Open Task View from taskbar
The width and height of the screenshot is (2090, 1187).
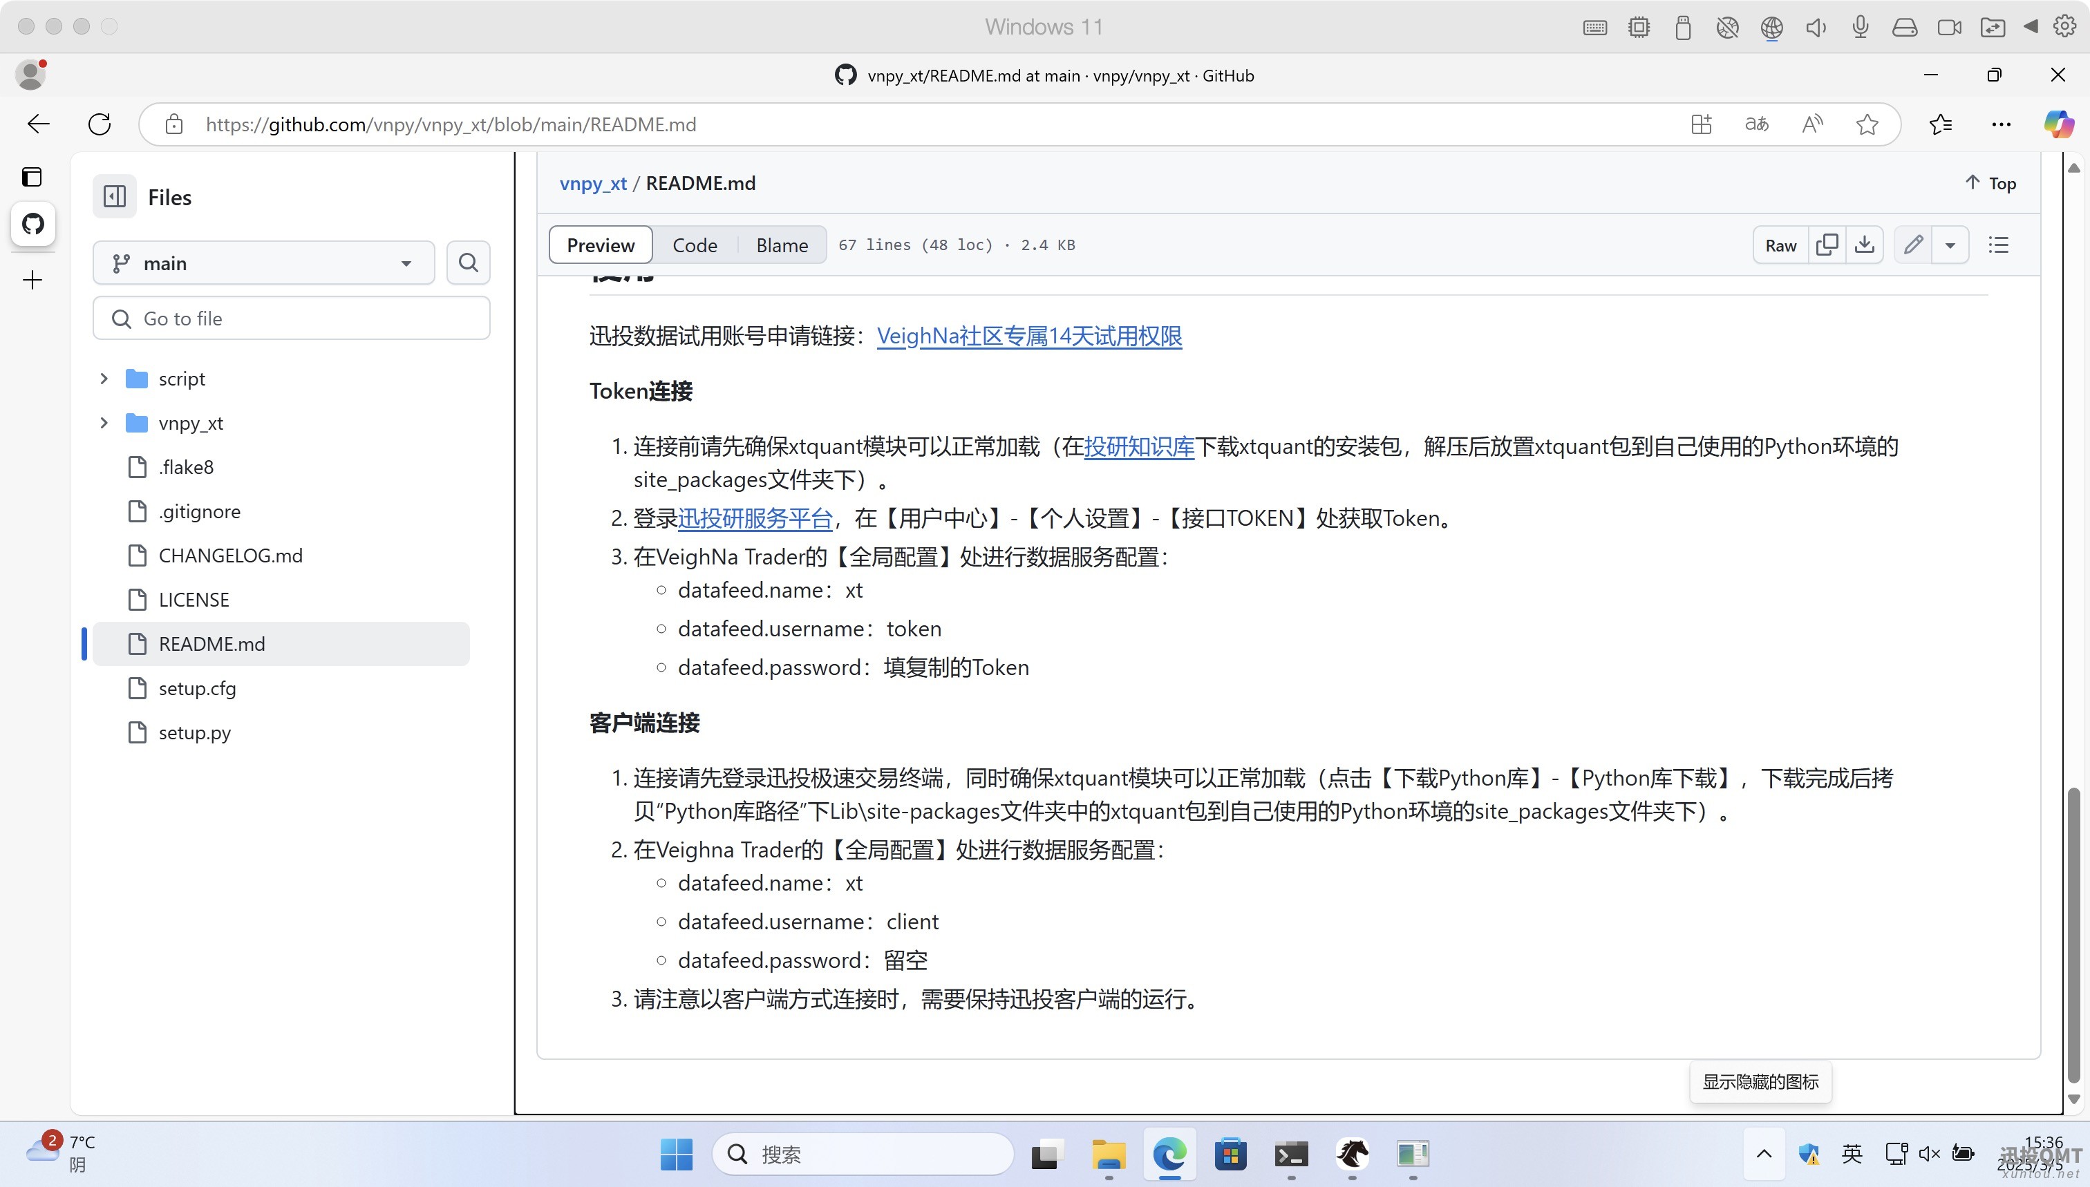point(1048,1154)
